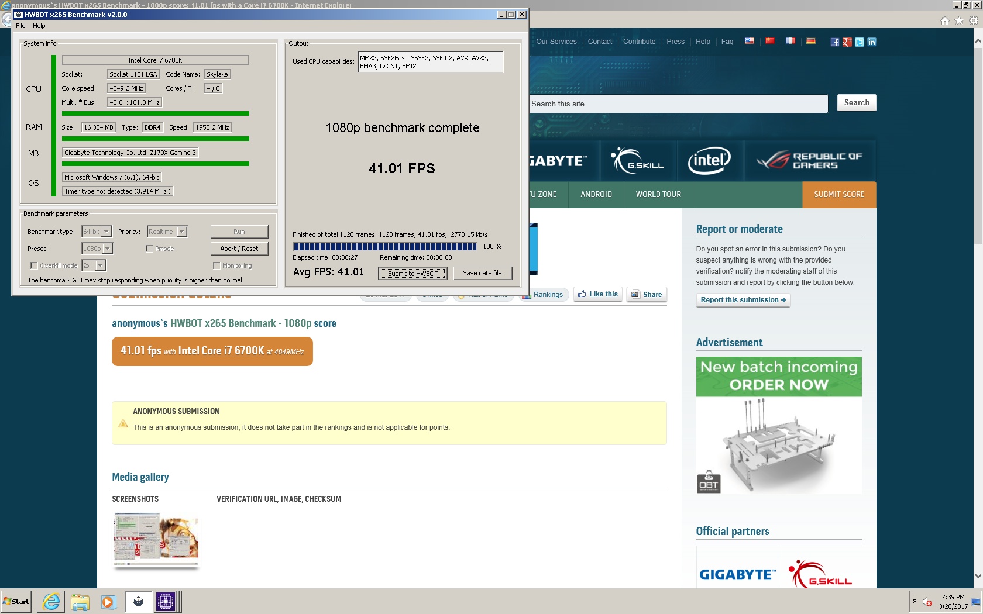
Task: Open the WORLD TOUR nav tab
Action: coord(658,195)
